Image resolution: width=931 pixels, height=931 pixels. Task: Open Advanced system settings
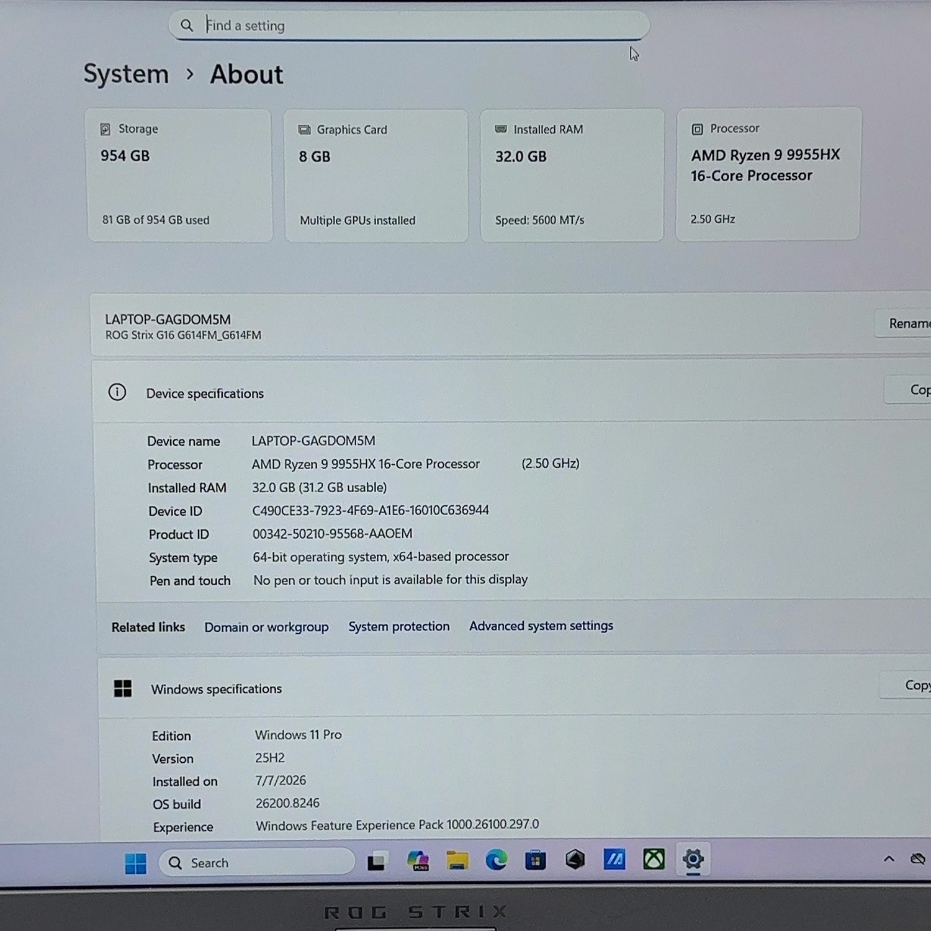tap(541, 626)
